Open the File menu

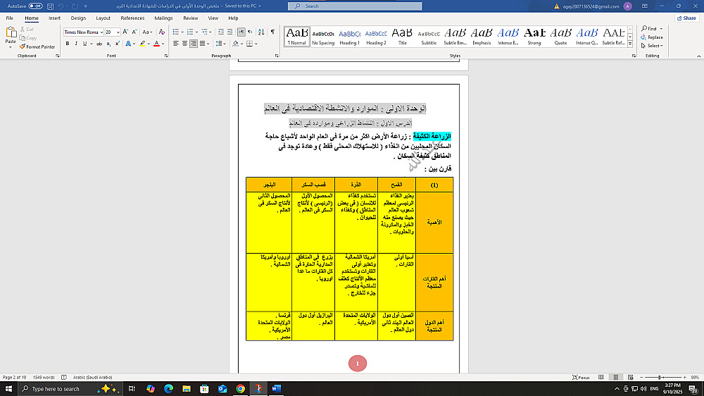click(x=9, y=18)
